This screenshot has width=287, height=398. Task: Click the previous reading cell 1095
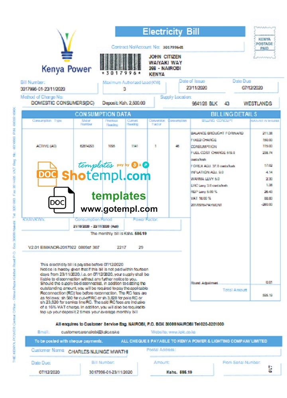point(112,146)
